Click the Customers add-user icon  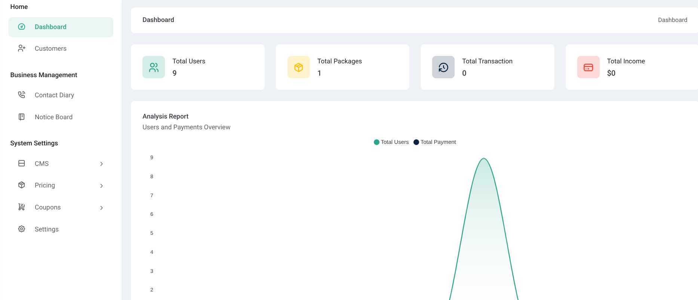[22, 48]
